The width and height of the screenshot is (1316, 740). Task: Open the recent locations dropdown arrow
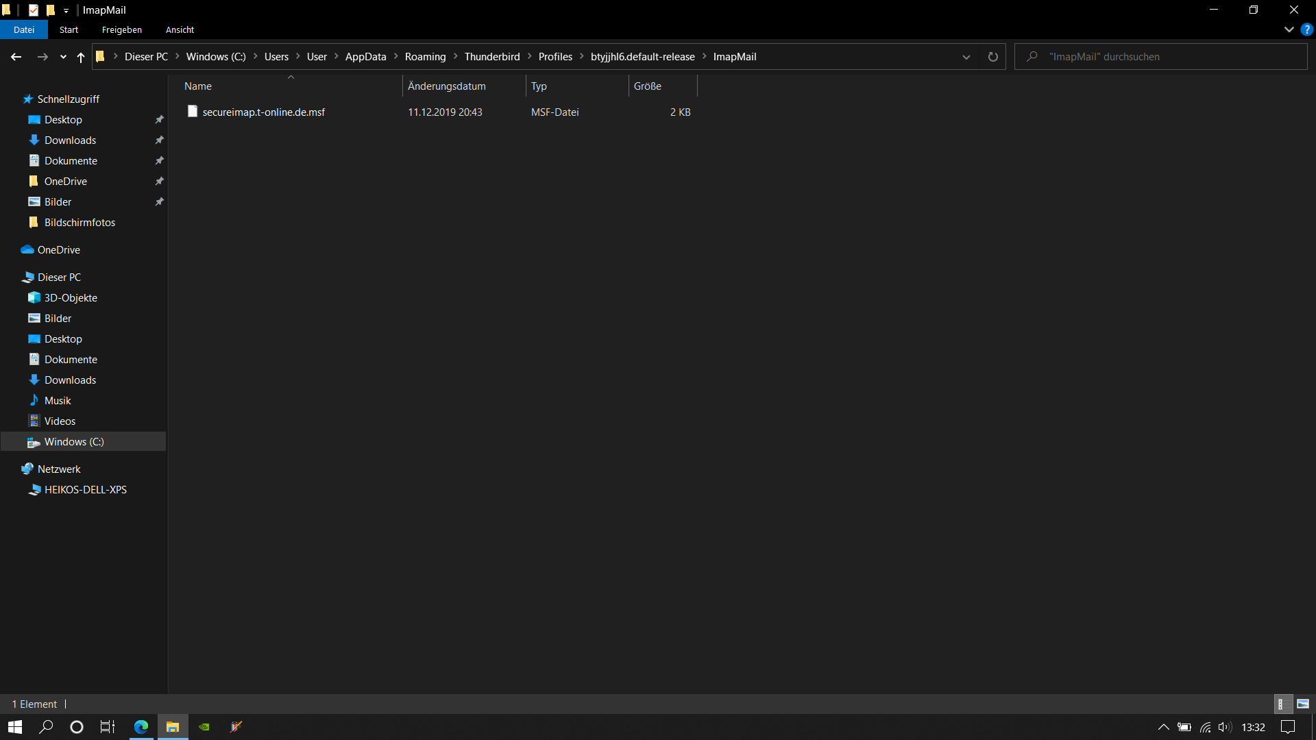(63, 57)
